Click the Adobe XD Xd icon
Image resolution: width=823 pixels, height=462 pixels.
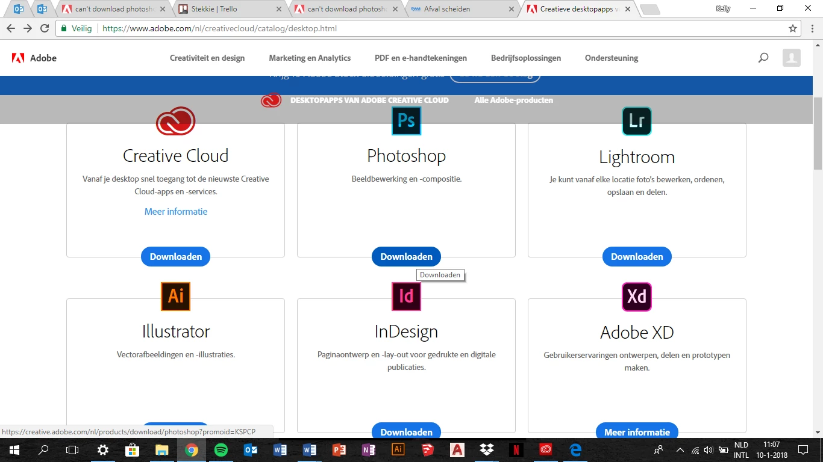637,297
